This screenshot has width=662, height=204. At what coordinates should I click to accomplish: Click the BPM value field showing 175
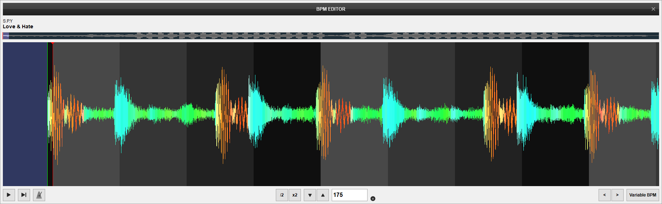350,195
